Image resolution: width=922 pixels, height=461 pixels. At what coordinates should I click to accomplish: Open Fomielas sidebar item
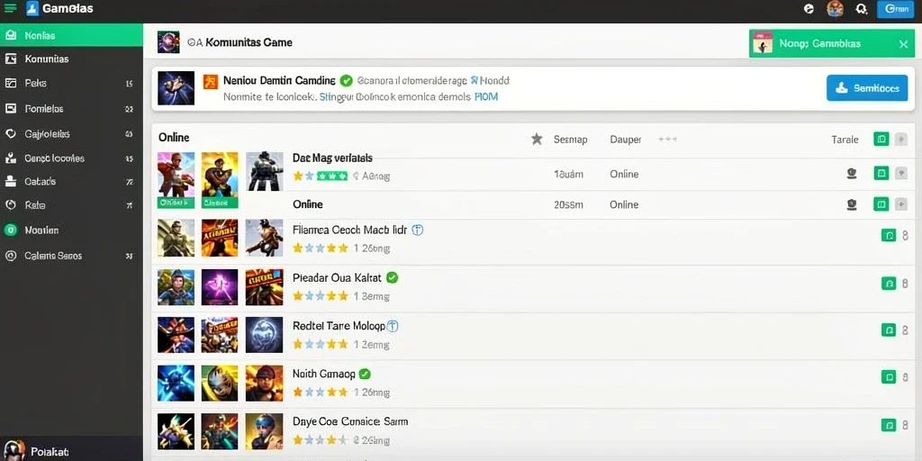tap(71, 109)
